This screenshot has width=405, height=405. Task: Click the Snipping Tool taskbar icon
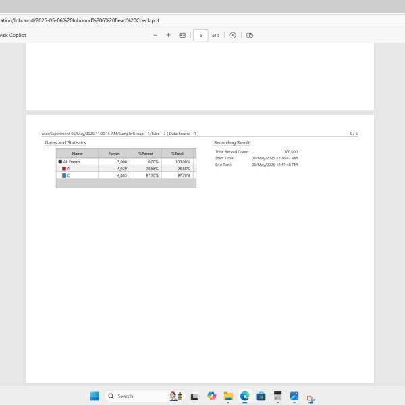pos(310,398)
